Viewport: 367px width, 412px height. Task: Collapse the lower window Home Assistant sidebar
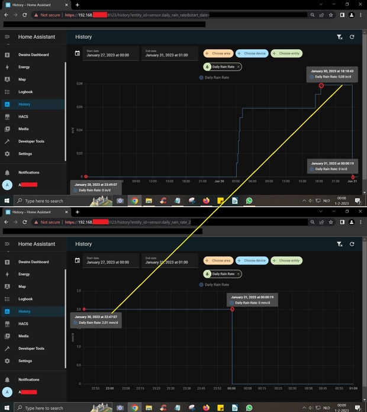pyautogui.click(x=7, y=244)
